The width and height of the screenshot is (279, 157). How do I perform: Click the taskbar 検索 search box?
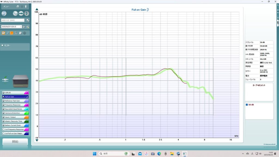pyautogui.click(x=114, y=154)
